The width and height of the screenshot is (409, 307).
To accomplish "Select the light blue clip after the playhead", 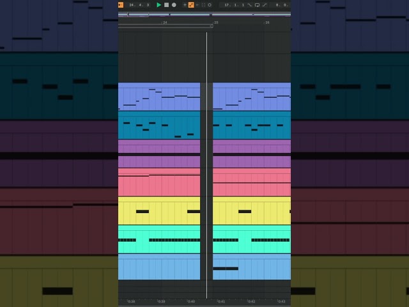I will click(252, 267).
